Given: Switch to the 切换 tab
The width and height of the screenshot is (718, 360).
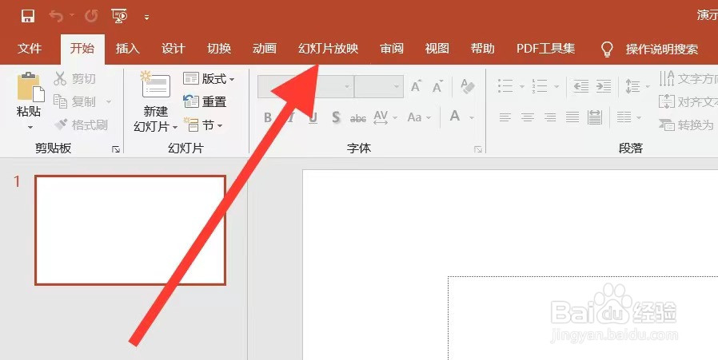Looking at the screenshot, I should [219, 49].
